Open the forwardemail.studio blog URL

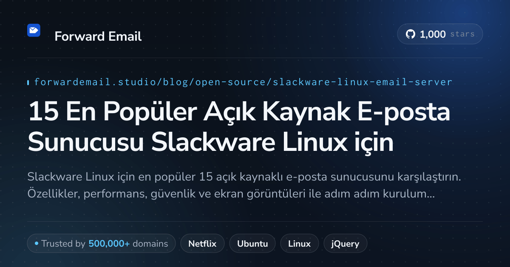[243, 82]
